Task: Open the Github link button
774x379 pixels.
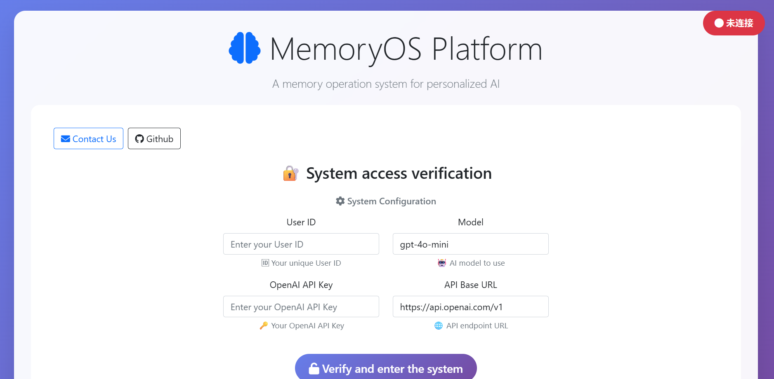Action: [154, 139]
